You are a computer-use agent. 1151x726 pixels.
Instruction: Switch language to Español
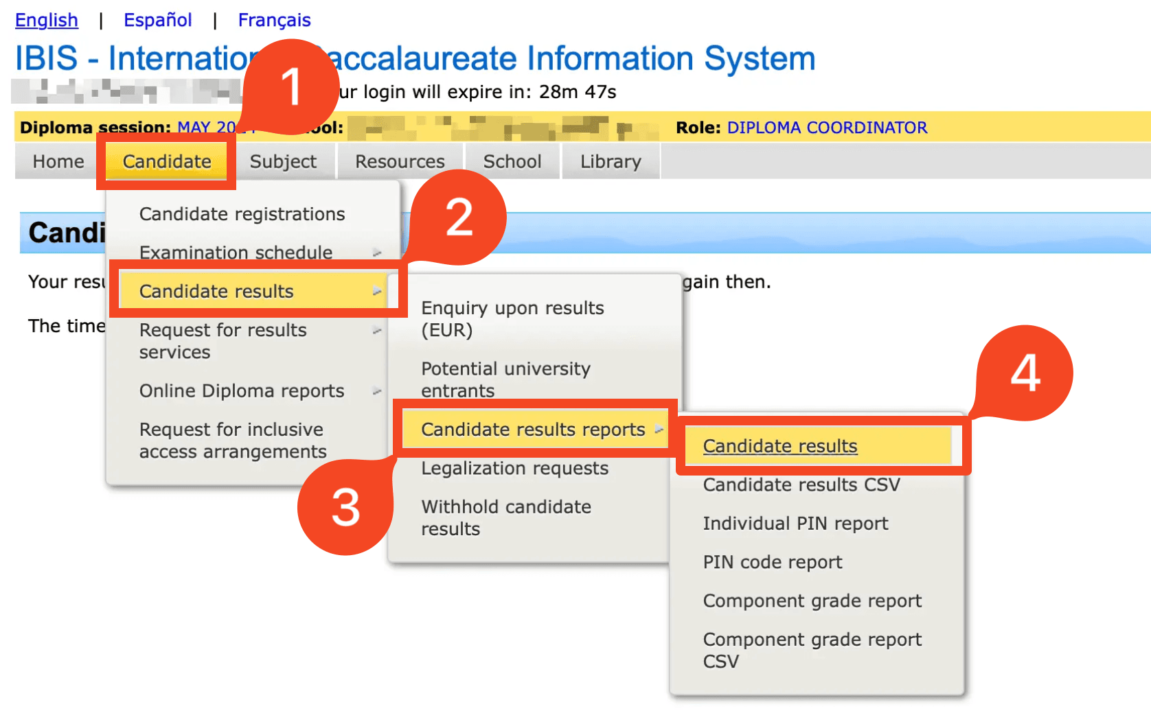pos(158,20)
